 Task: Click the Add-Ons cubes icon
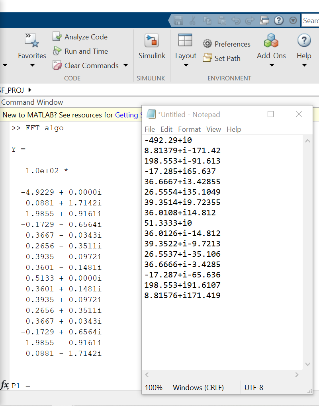coord(271,41)
